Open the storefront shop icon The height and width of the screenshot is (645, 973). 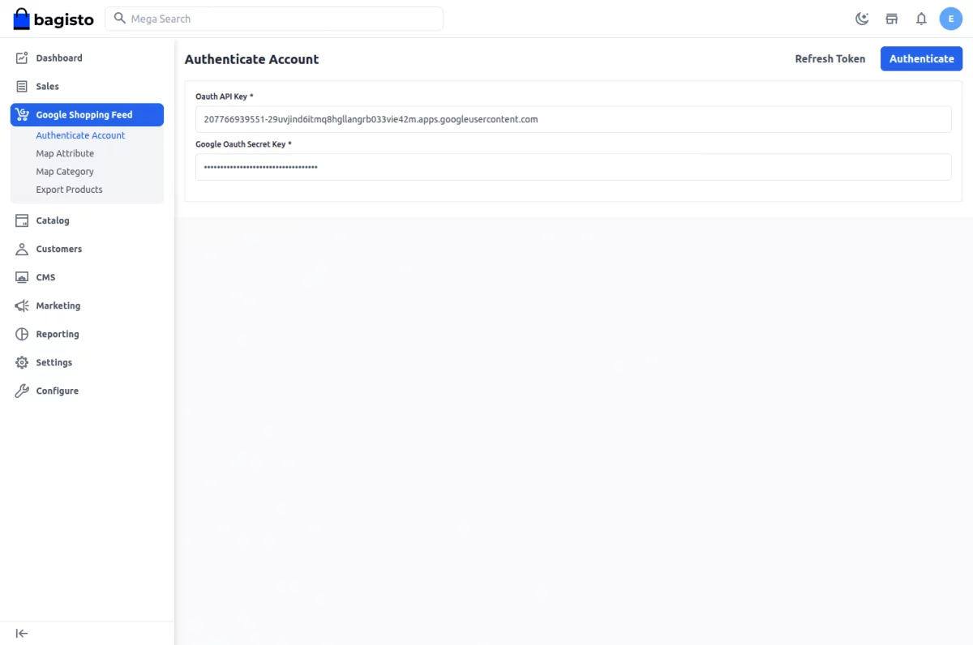click(892, 19)
